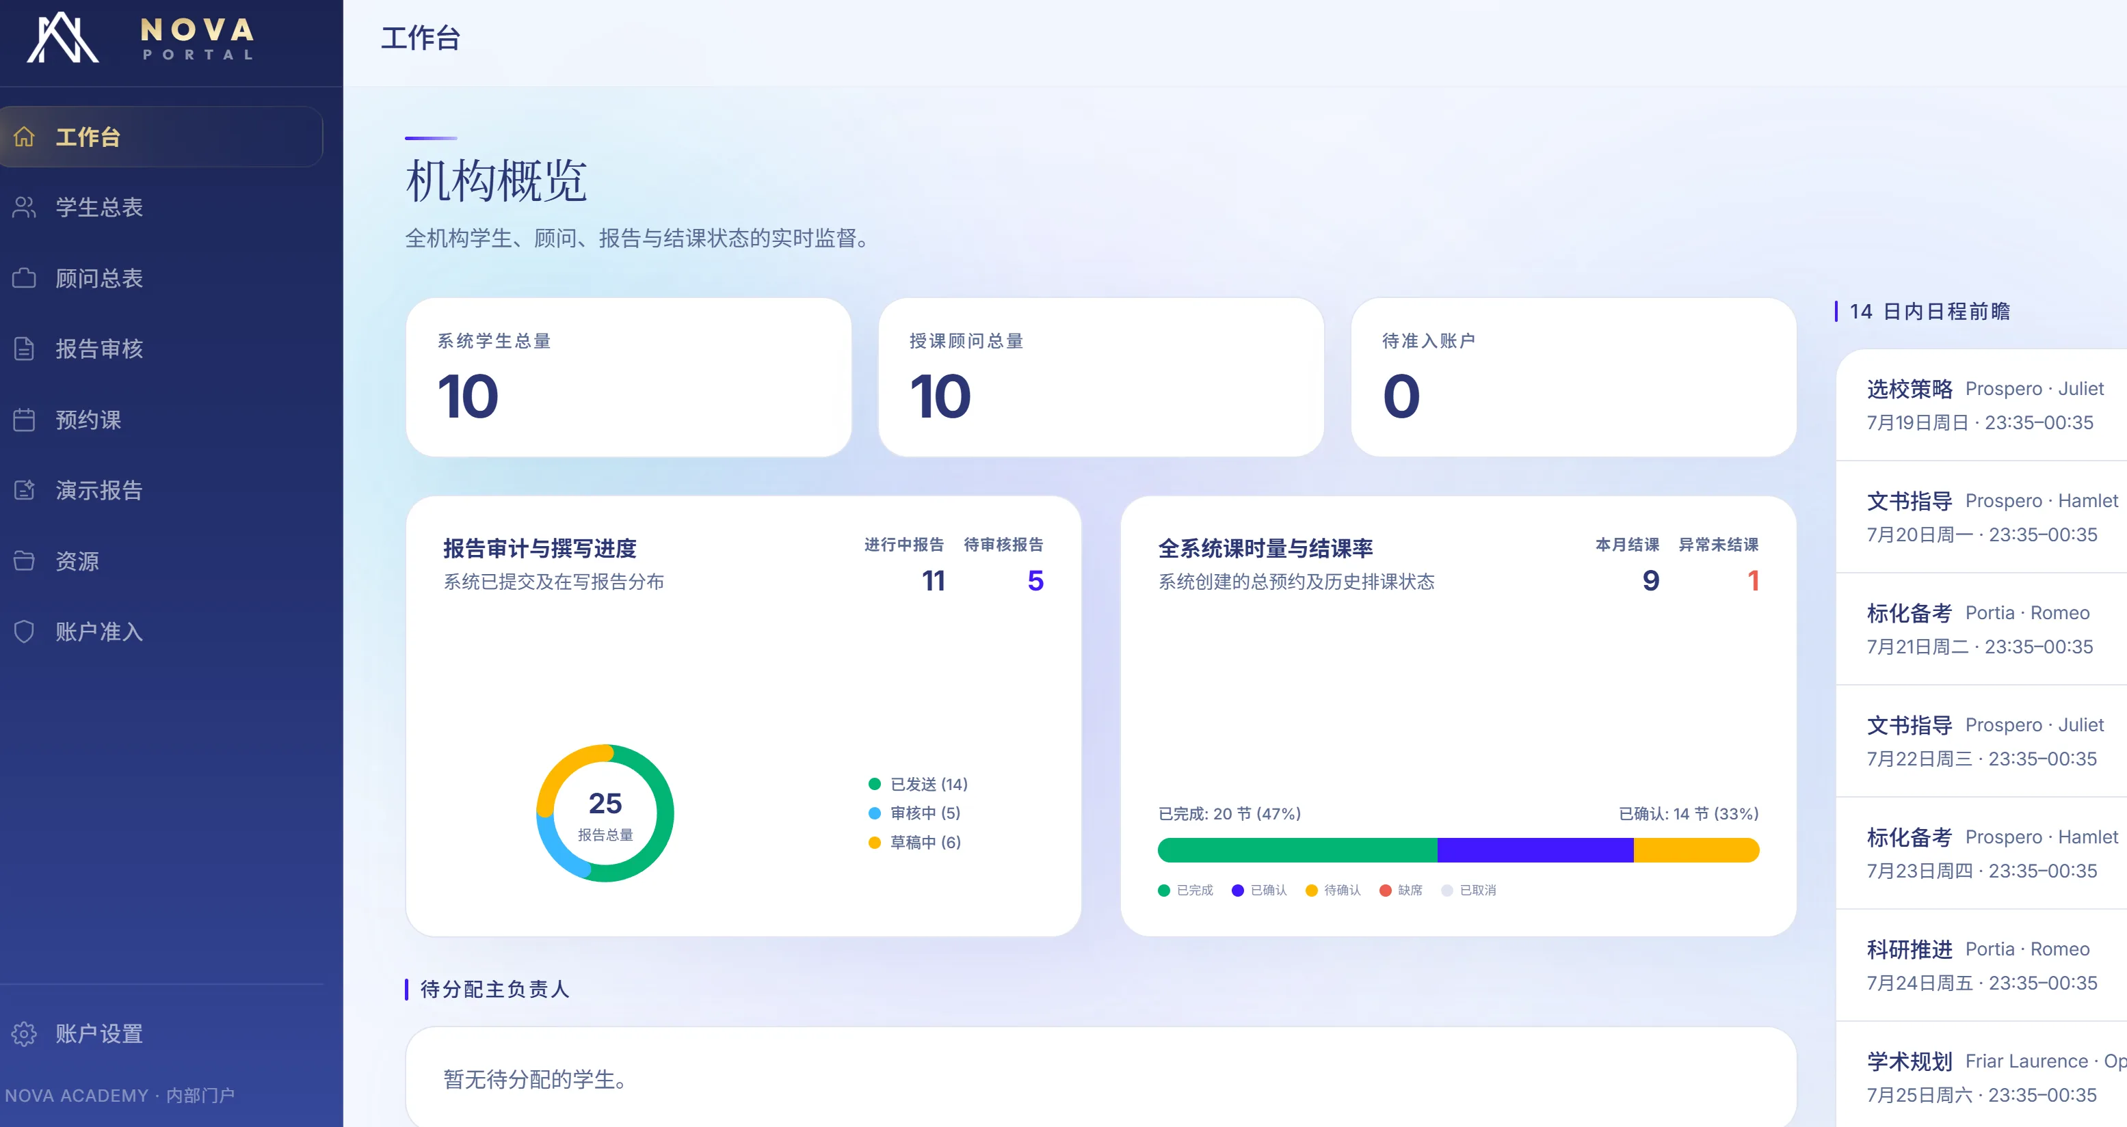Click the edit icon for 演示报告
The image size is (2127, 1127).
click(24, 490)
